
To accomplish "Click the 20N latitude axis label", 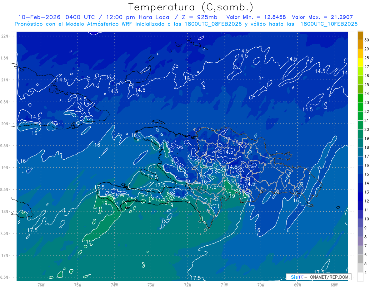I will (5, 124).
